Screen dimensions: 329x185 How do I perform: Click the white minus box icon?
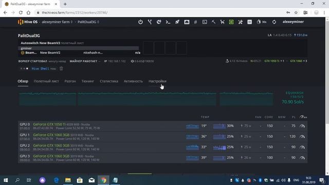(x=249, y=22)
